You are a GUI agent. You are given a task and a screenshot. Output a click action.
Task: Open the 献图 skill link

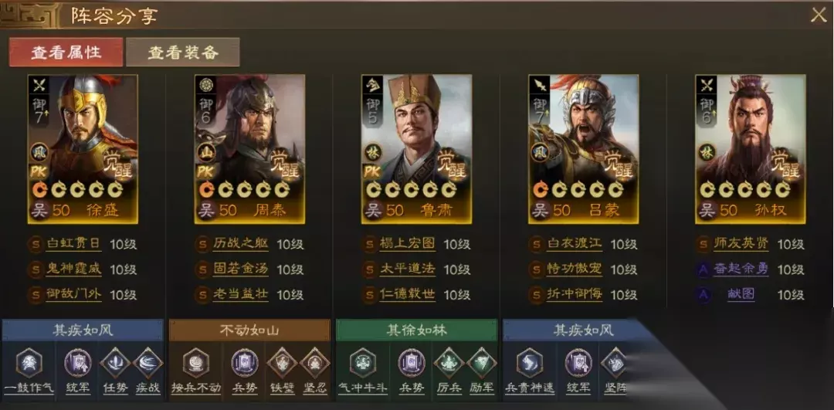(741, 294)
